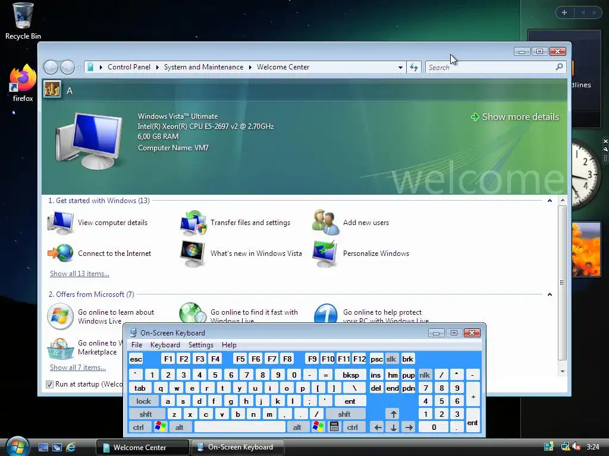This screenshot has width=609, height=456.
Task: Expand the breadcrumb arrow before Control Panel
Action: click(101, 68)
